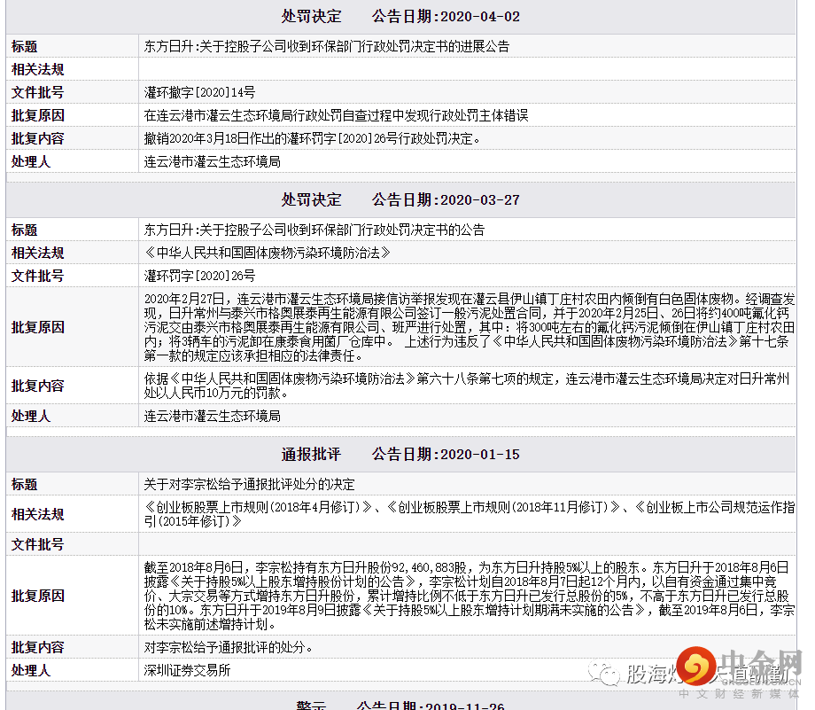Click the WeChat watermark icon
This screenshot has width=815, height=710.
pyautogui.click(x=609, y=675)
